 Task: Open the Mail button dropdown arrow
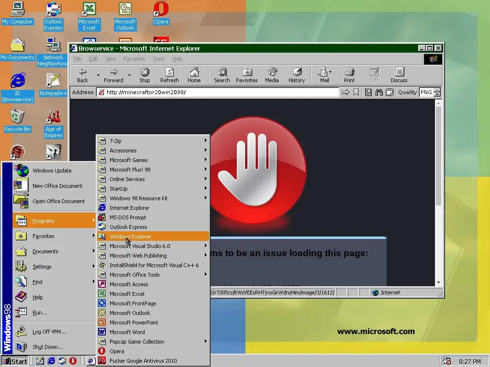(330, 72)
